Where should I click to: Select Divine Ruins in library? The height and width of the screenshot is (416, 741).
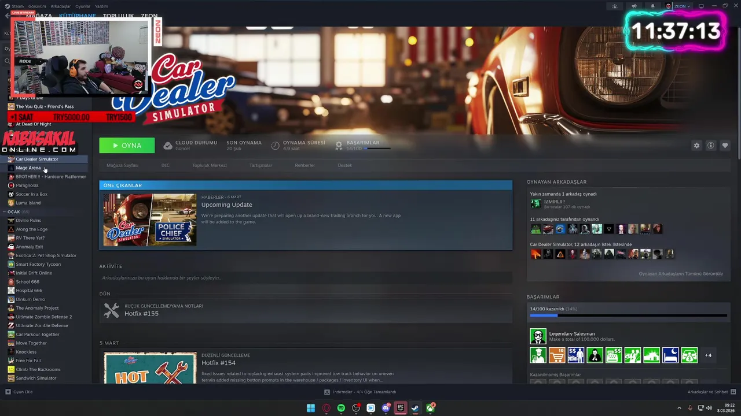[x=28, y=220]
